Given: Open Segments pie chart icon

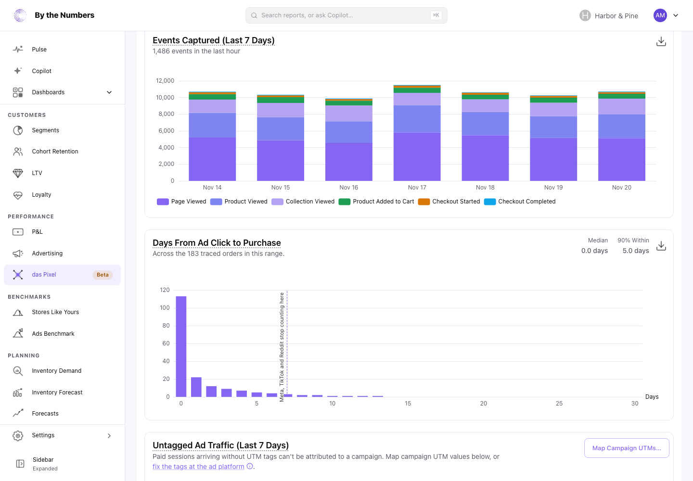Looking at the screenshot, I should click(18, 130).
